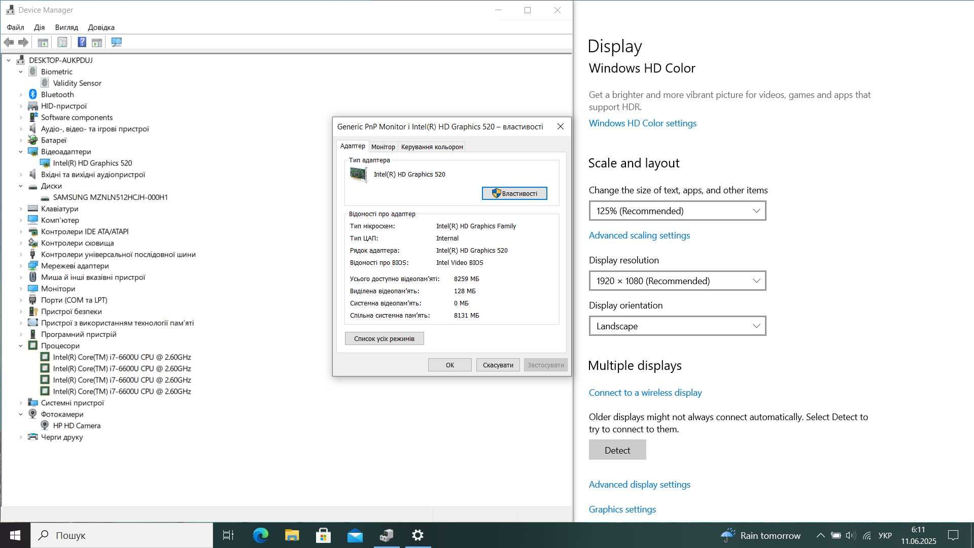This screenshot has height=548, width=974.
Task: Click the Мережеві адаптери network icon
Action: (33, 266)
